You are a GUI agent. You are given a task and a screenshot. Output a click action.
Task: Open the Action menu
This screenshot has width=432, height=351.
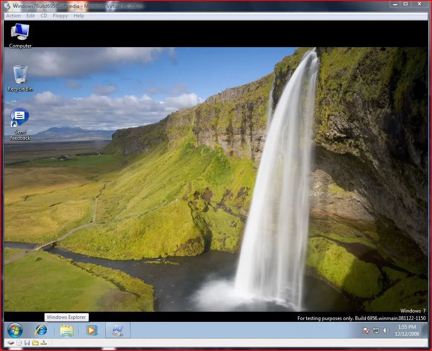(13, 16)
